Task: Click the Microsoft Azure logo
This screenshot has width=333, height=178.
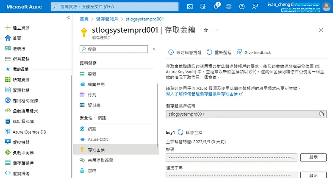Action: (24, 7)
